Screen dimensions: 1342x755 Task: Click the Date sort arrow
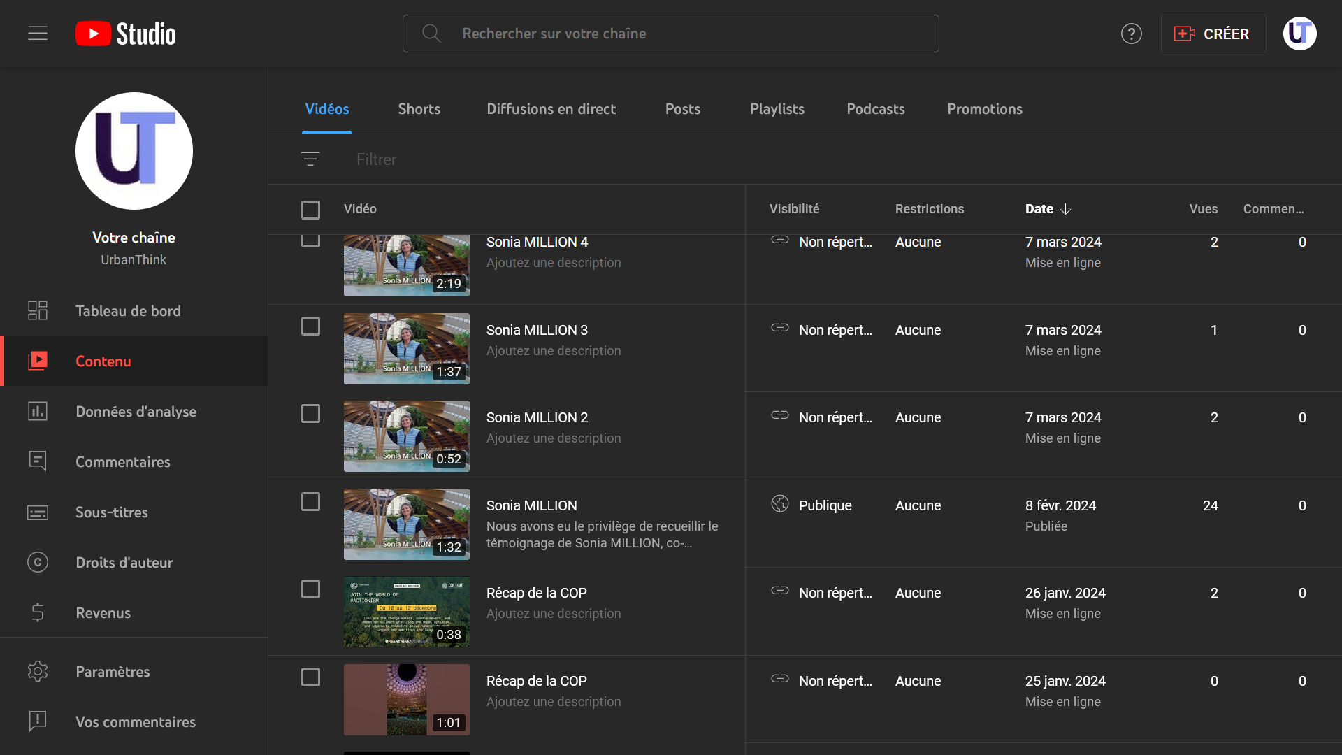[x=1065, y=209]
